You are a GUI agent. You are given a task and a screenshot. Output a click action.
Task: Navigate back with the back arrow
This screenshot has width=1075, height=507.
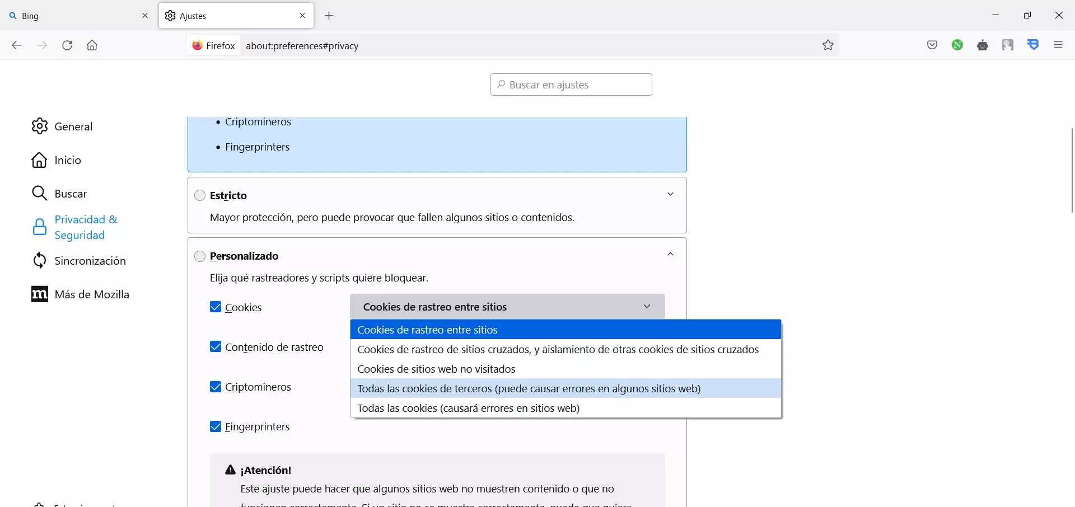[x=17, y=45]
